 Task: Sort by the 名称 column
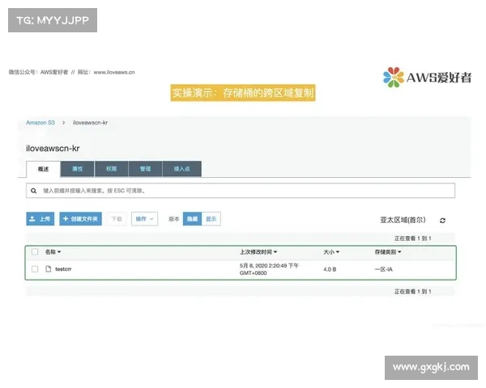(x=53, y=252)
